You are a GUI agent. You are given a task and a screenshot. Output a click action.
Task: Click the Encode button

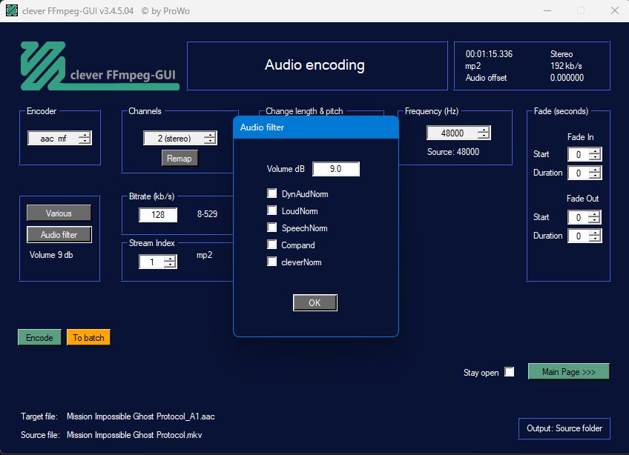[x=39, y=337]
